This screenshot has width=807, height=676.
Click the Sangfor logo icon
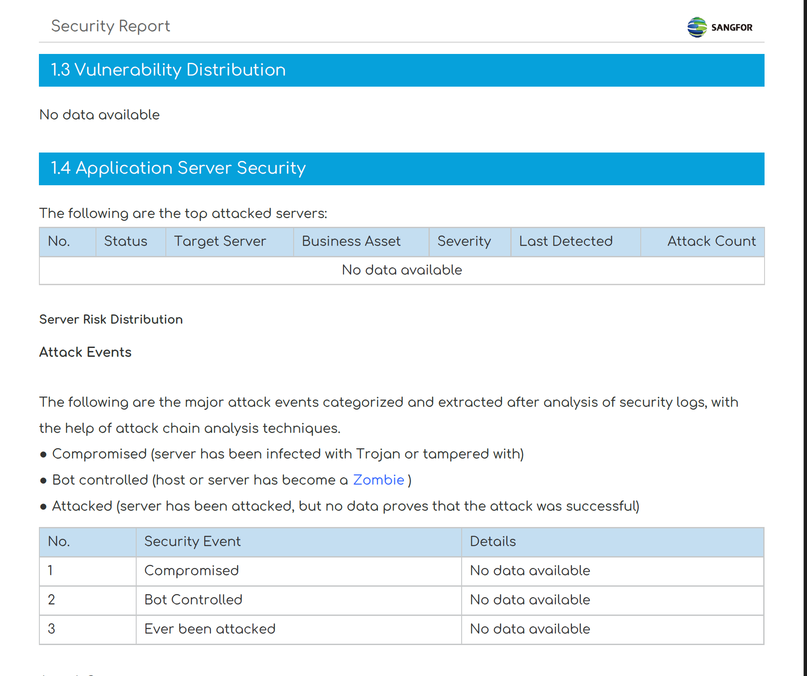click(x=697, y=27)
